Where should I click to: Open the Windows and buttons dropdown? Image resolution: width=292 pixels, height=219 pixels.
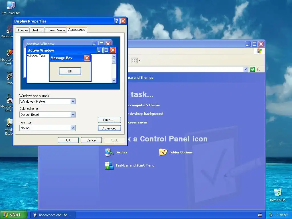click(73, 102)
